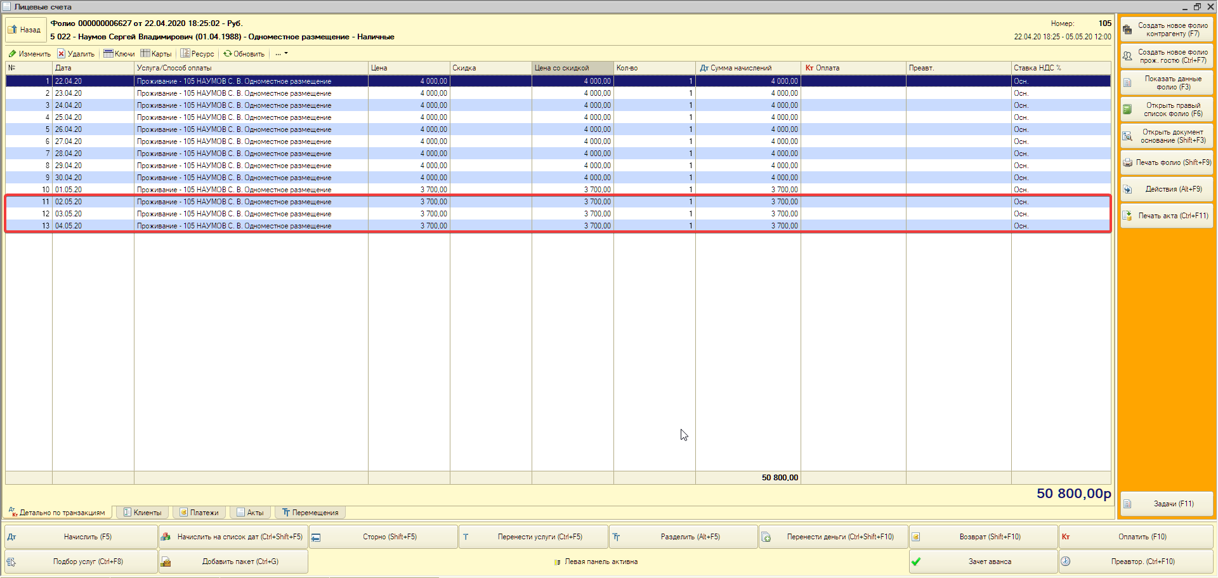The image size is (1218, 578).
Task: Expand the toolbar overflow menu arrow
Action: tap(286, 53)
